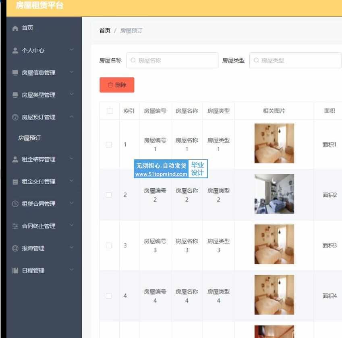This screenshot has height=338, width=342.
Task: Click the round icon beside 房屋预订管理
Action: tap(15, 117)
